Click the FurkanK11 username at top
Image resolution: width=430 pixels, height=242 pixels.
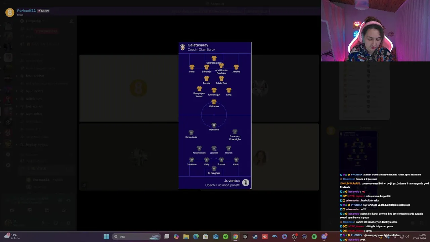point(26,11)
